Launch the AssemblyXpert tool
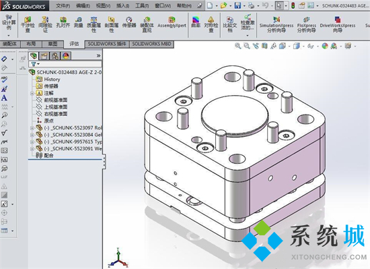Screen dimensions: 370x269 tap(172, 22)
